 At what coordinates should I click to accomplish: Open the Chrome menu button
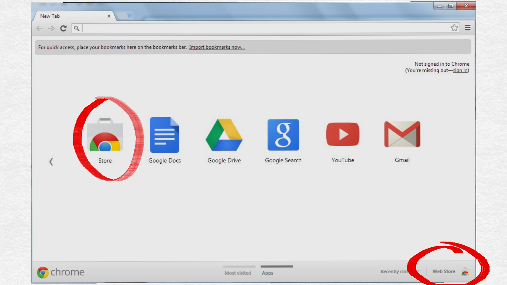(468, 28)
